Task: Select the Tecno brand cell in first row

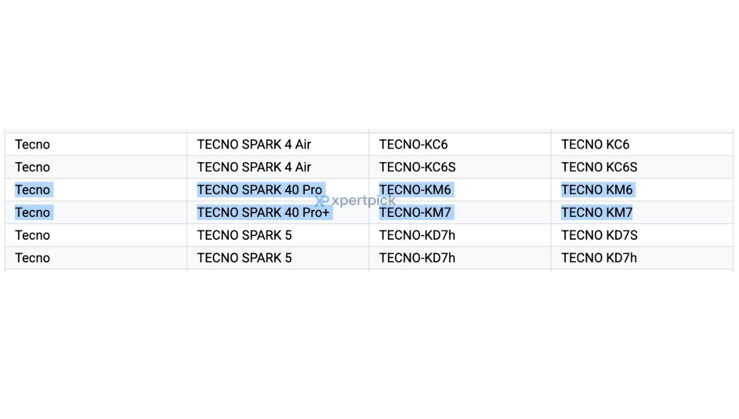Action: (95, 144)
